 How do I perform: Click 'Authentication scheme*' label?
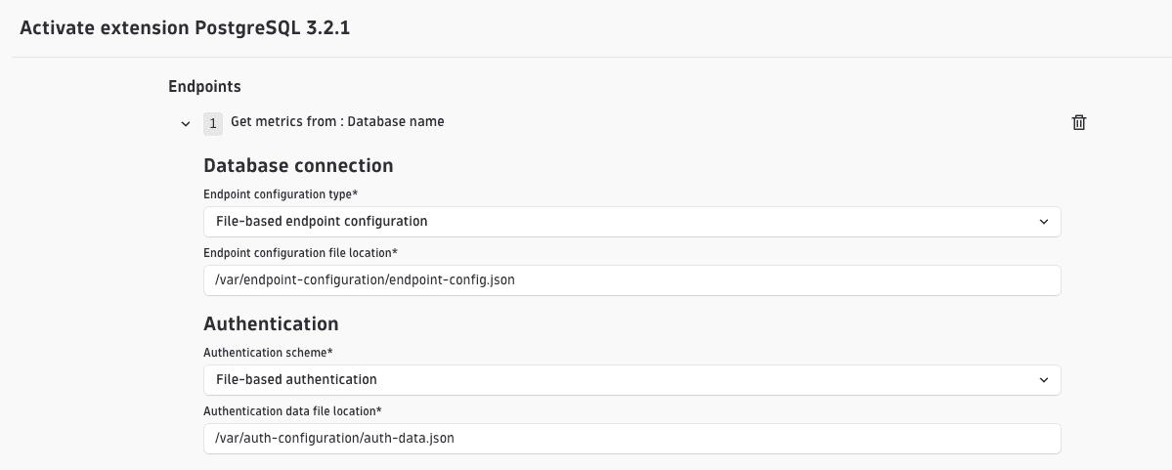(x=269, y=352)
